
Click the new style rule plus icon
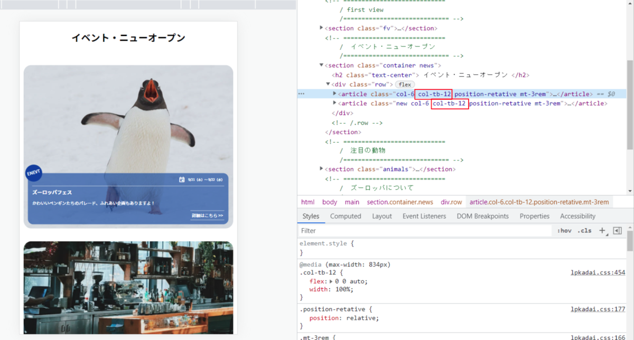602,231
